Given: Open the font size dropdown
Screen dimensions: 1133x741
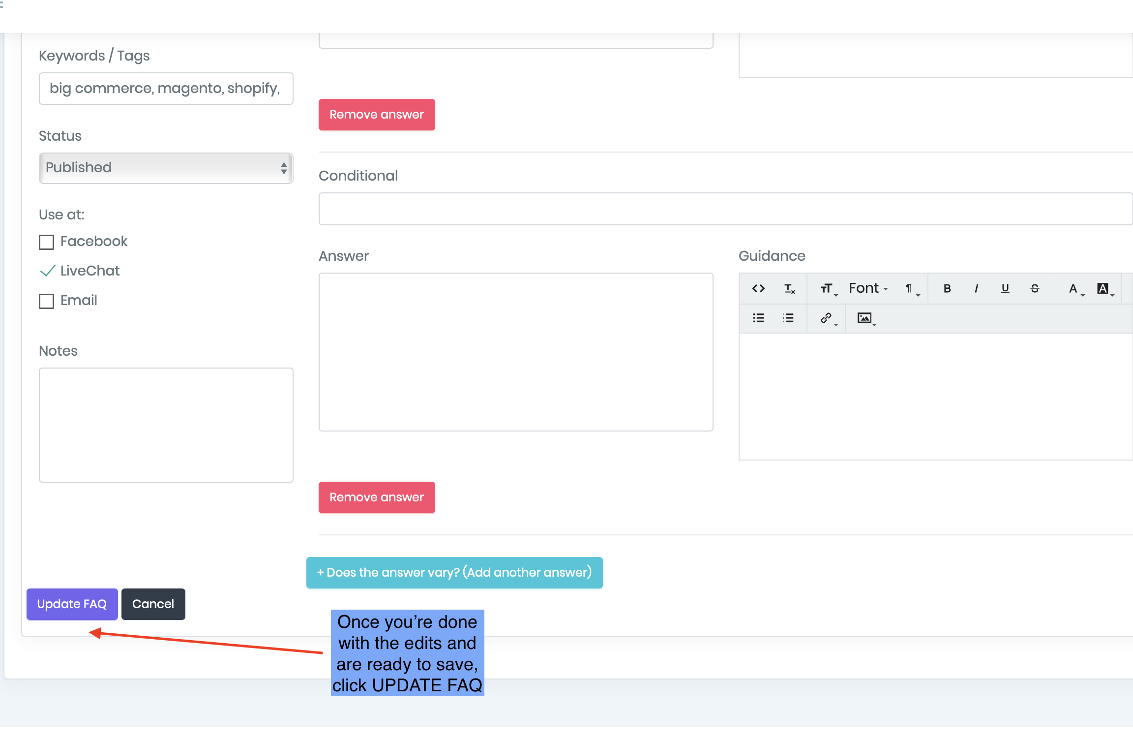Looking at the screenshot, I should coord(828,289).
